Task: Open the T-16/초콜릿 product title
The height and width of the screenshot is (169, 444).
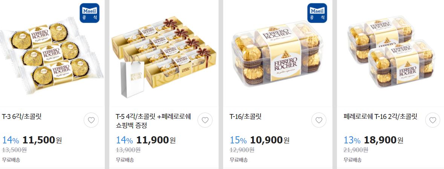Action: tap(245, 116)
